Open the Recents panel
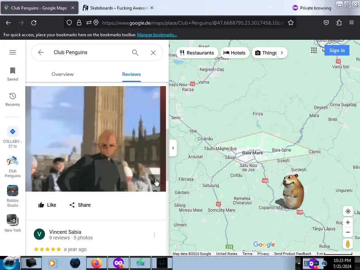360x270 pixels. click(13, 99)
